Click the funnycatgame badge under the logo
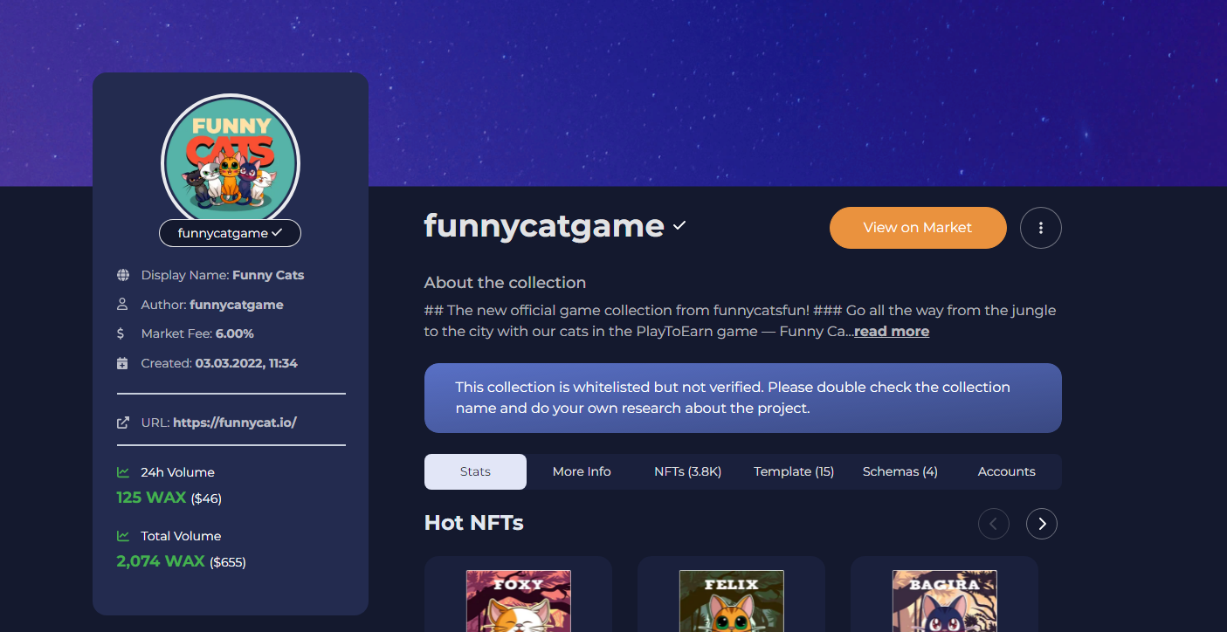Image resolution: width=1227 pixels, height=632 pixels. pyautogui.click(x=231, y=233)
